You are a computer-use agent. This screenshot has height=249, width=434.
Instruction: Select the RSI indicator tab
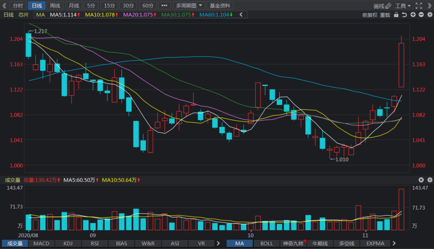point(95,243)
